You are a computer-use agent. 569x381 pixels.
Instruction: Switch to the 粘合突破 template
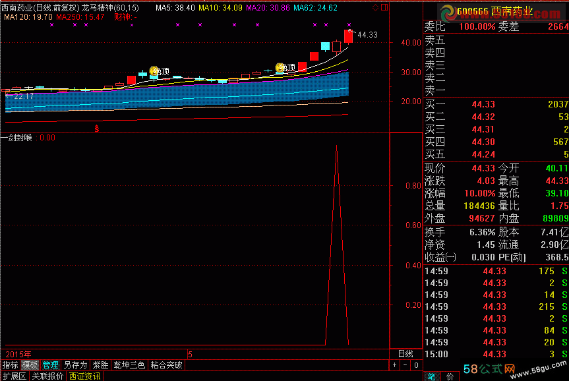coord(167,365)
